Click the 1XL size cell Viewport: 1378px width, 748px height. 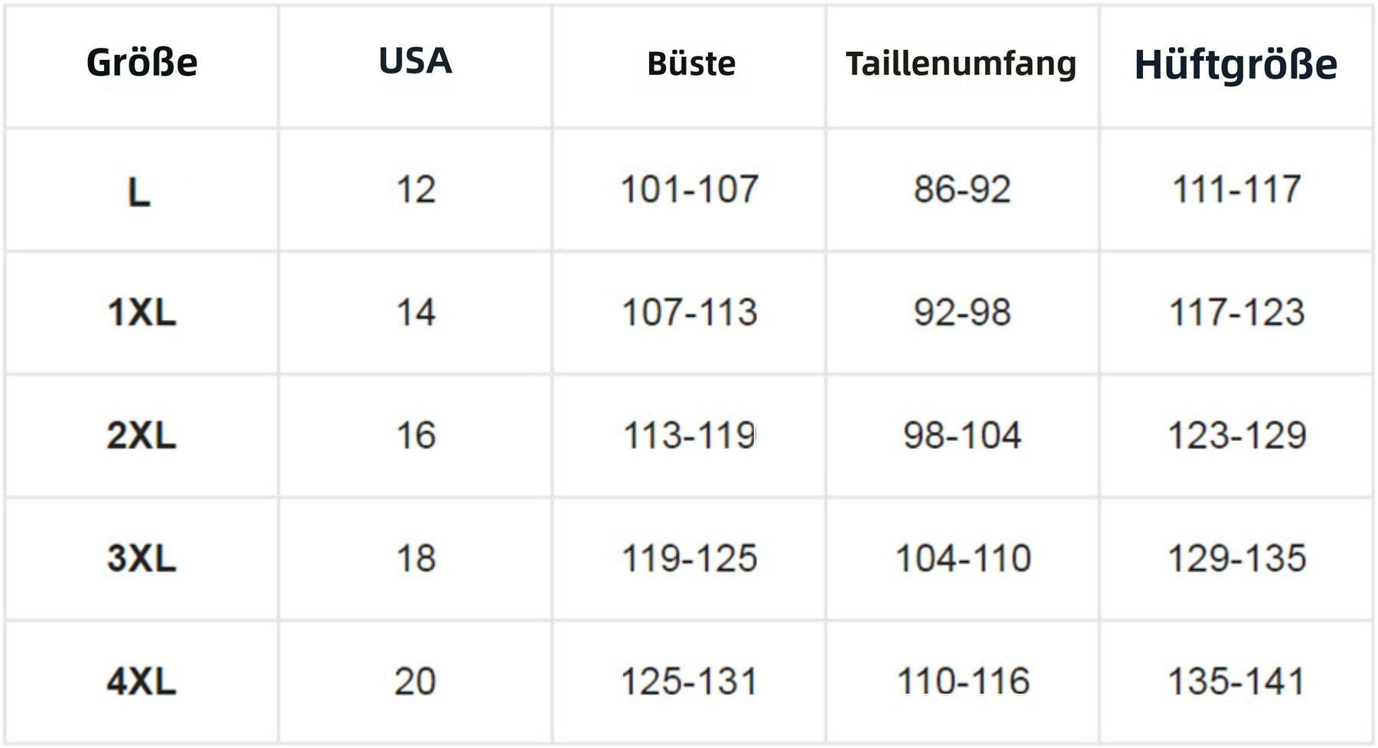click(x=142, y=312)
